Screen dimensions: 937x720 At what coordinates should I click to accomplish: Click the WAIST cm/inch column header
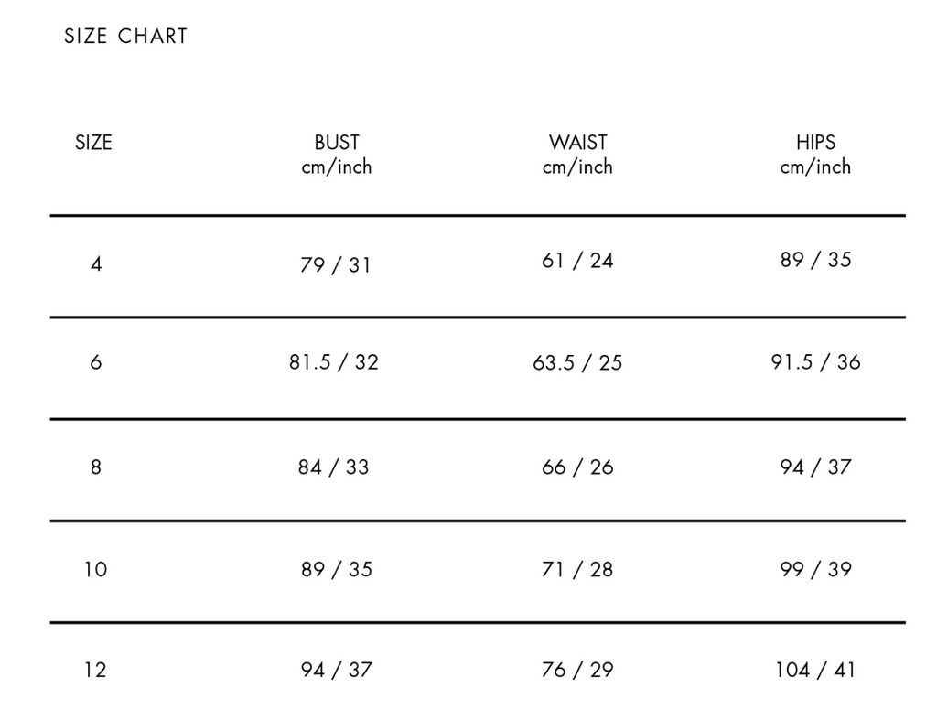pos(577,155)
